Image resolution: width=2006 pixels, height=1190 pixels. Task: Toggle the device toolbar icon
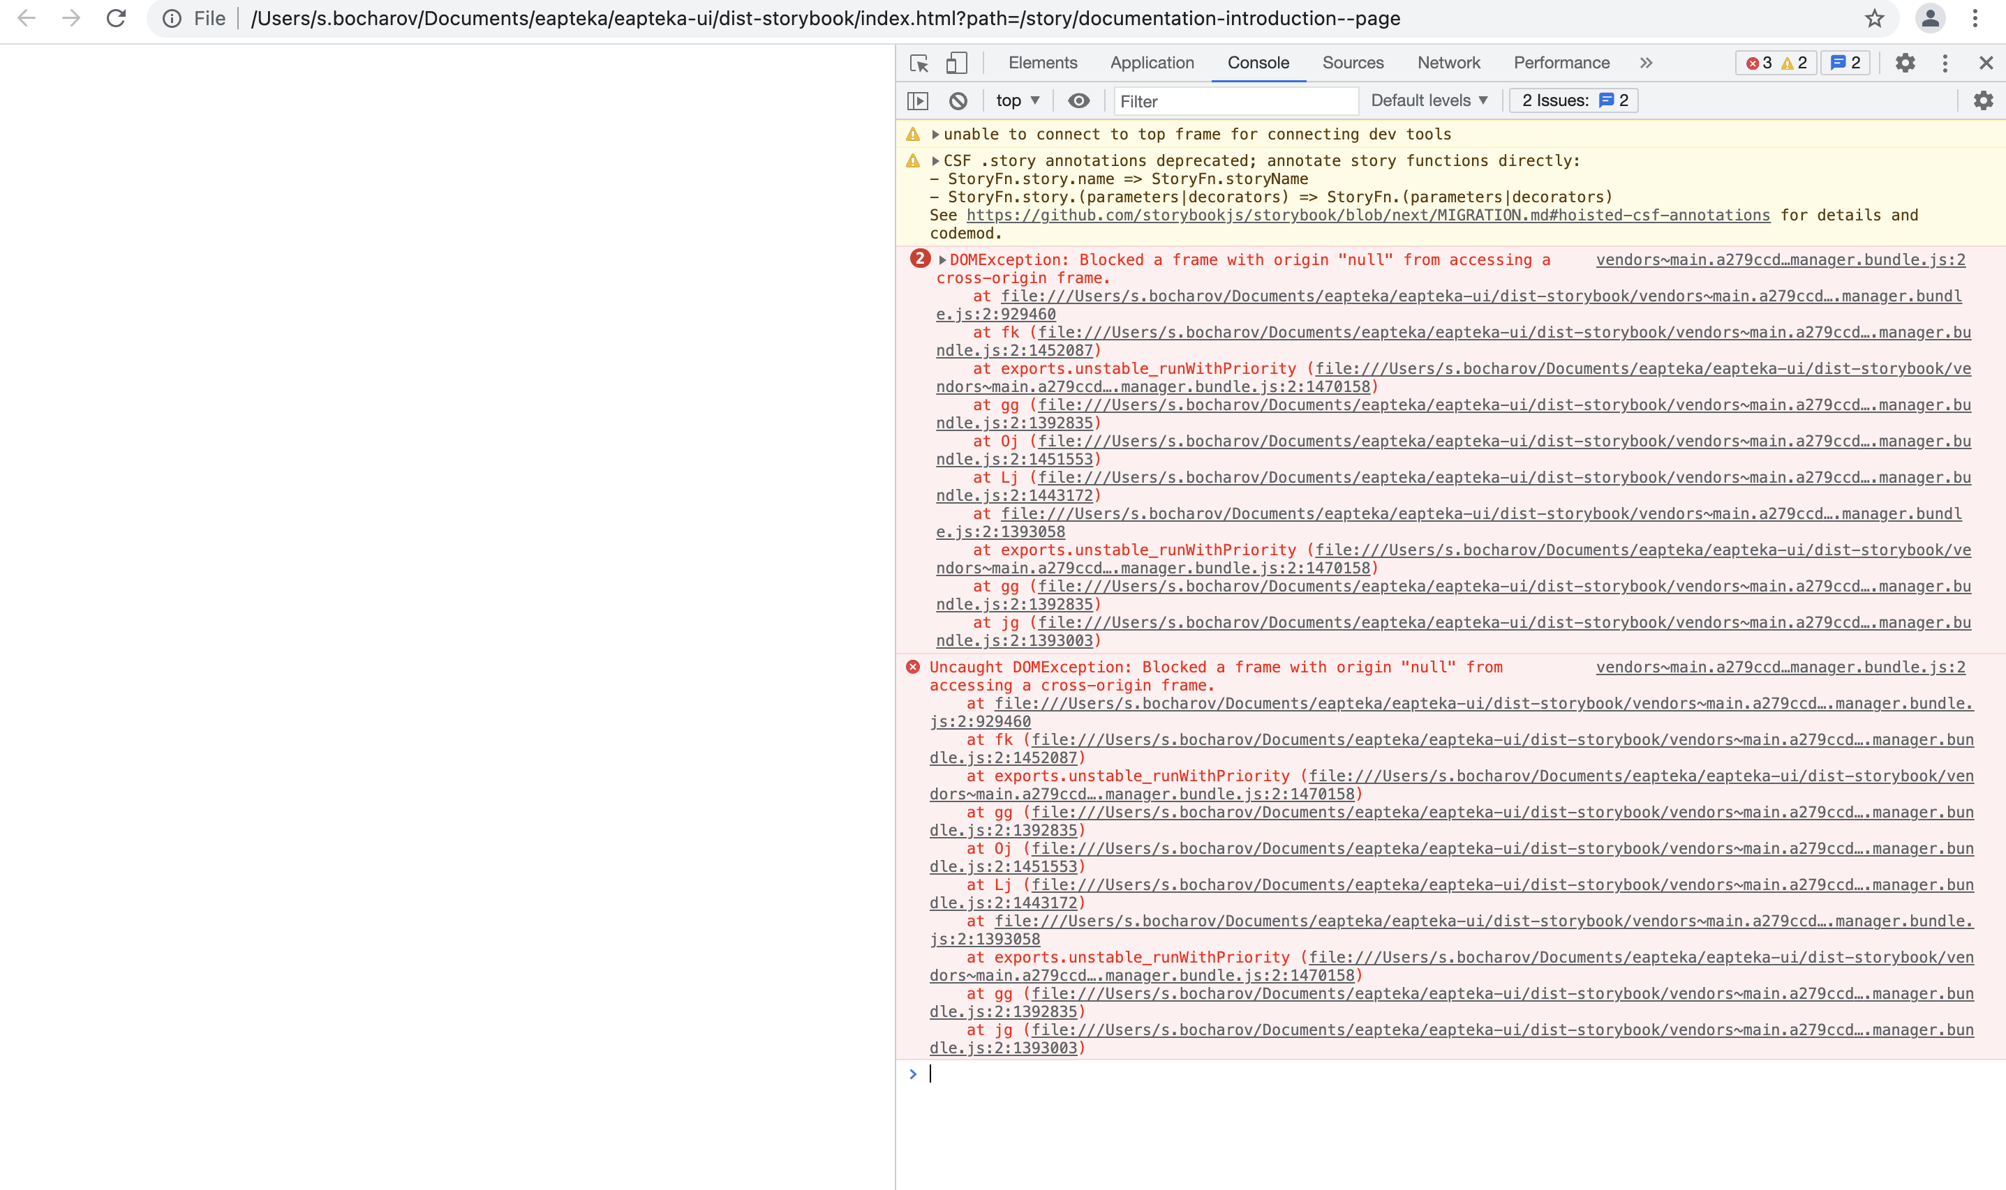pyautogui.click(x=956, y=63)
